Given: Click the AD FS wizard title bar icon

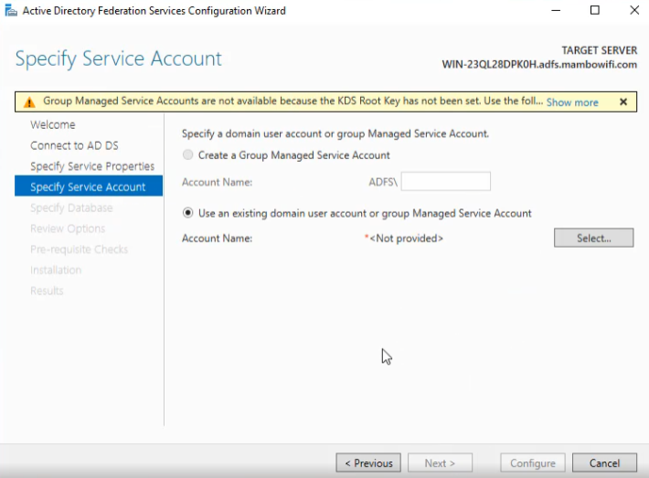Looking at the screenshot, I should click(11, 10).
